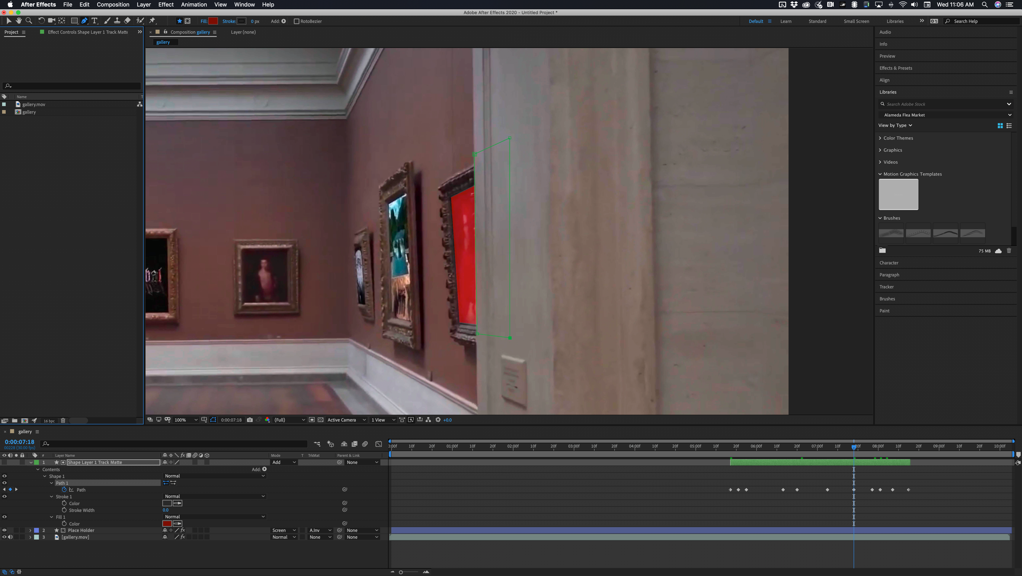Open the Graph Editor

pos(378,444)
